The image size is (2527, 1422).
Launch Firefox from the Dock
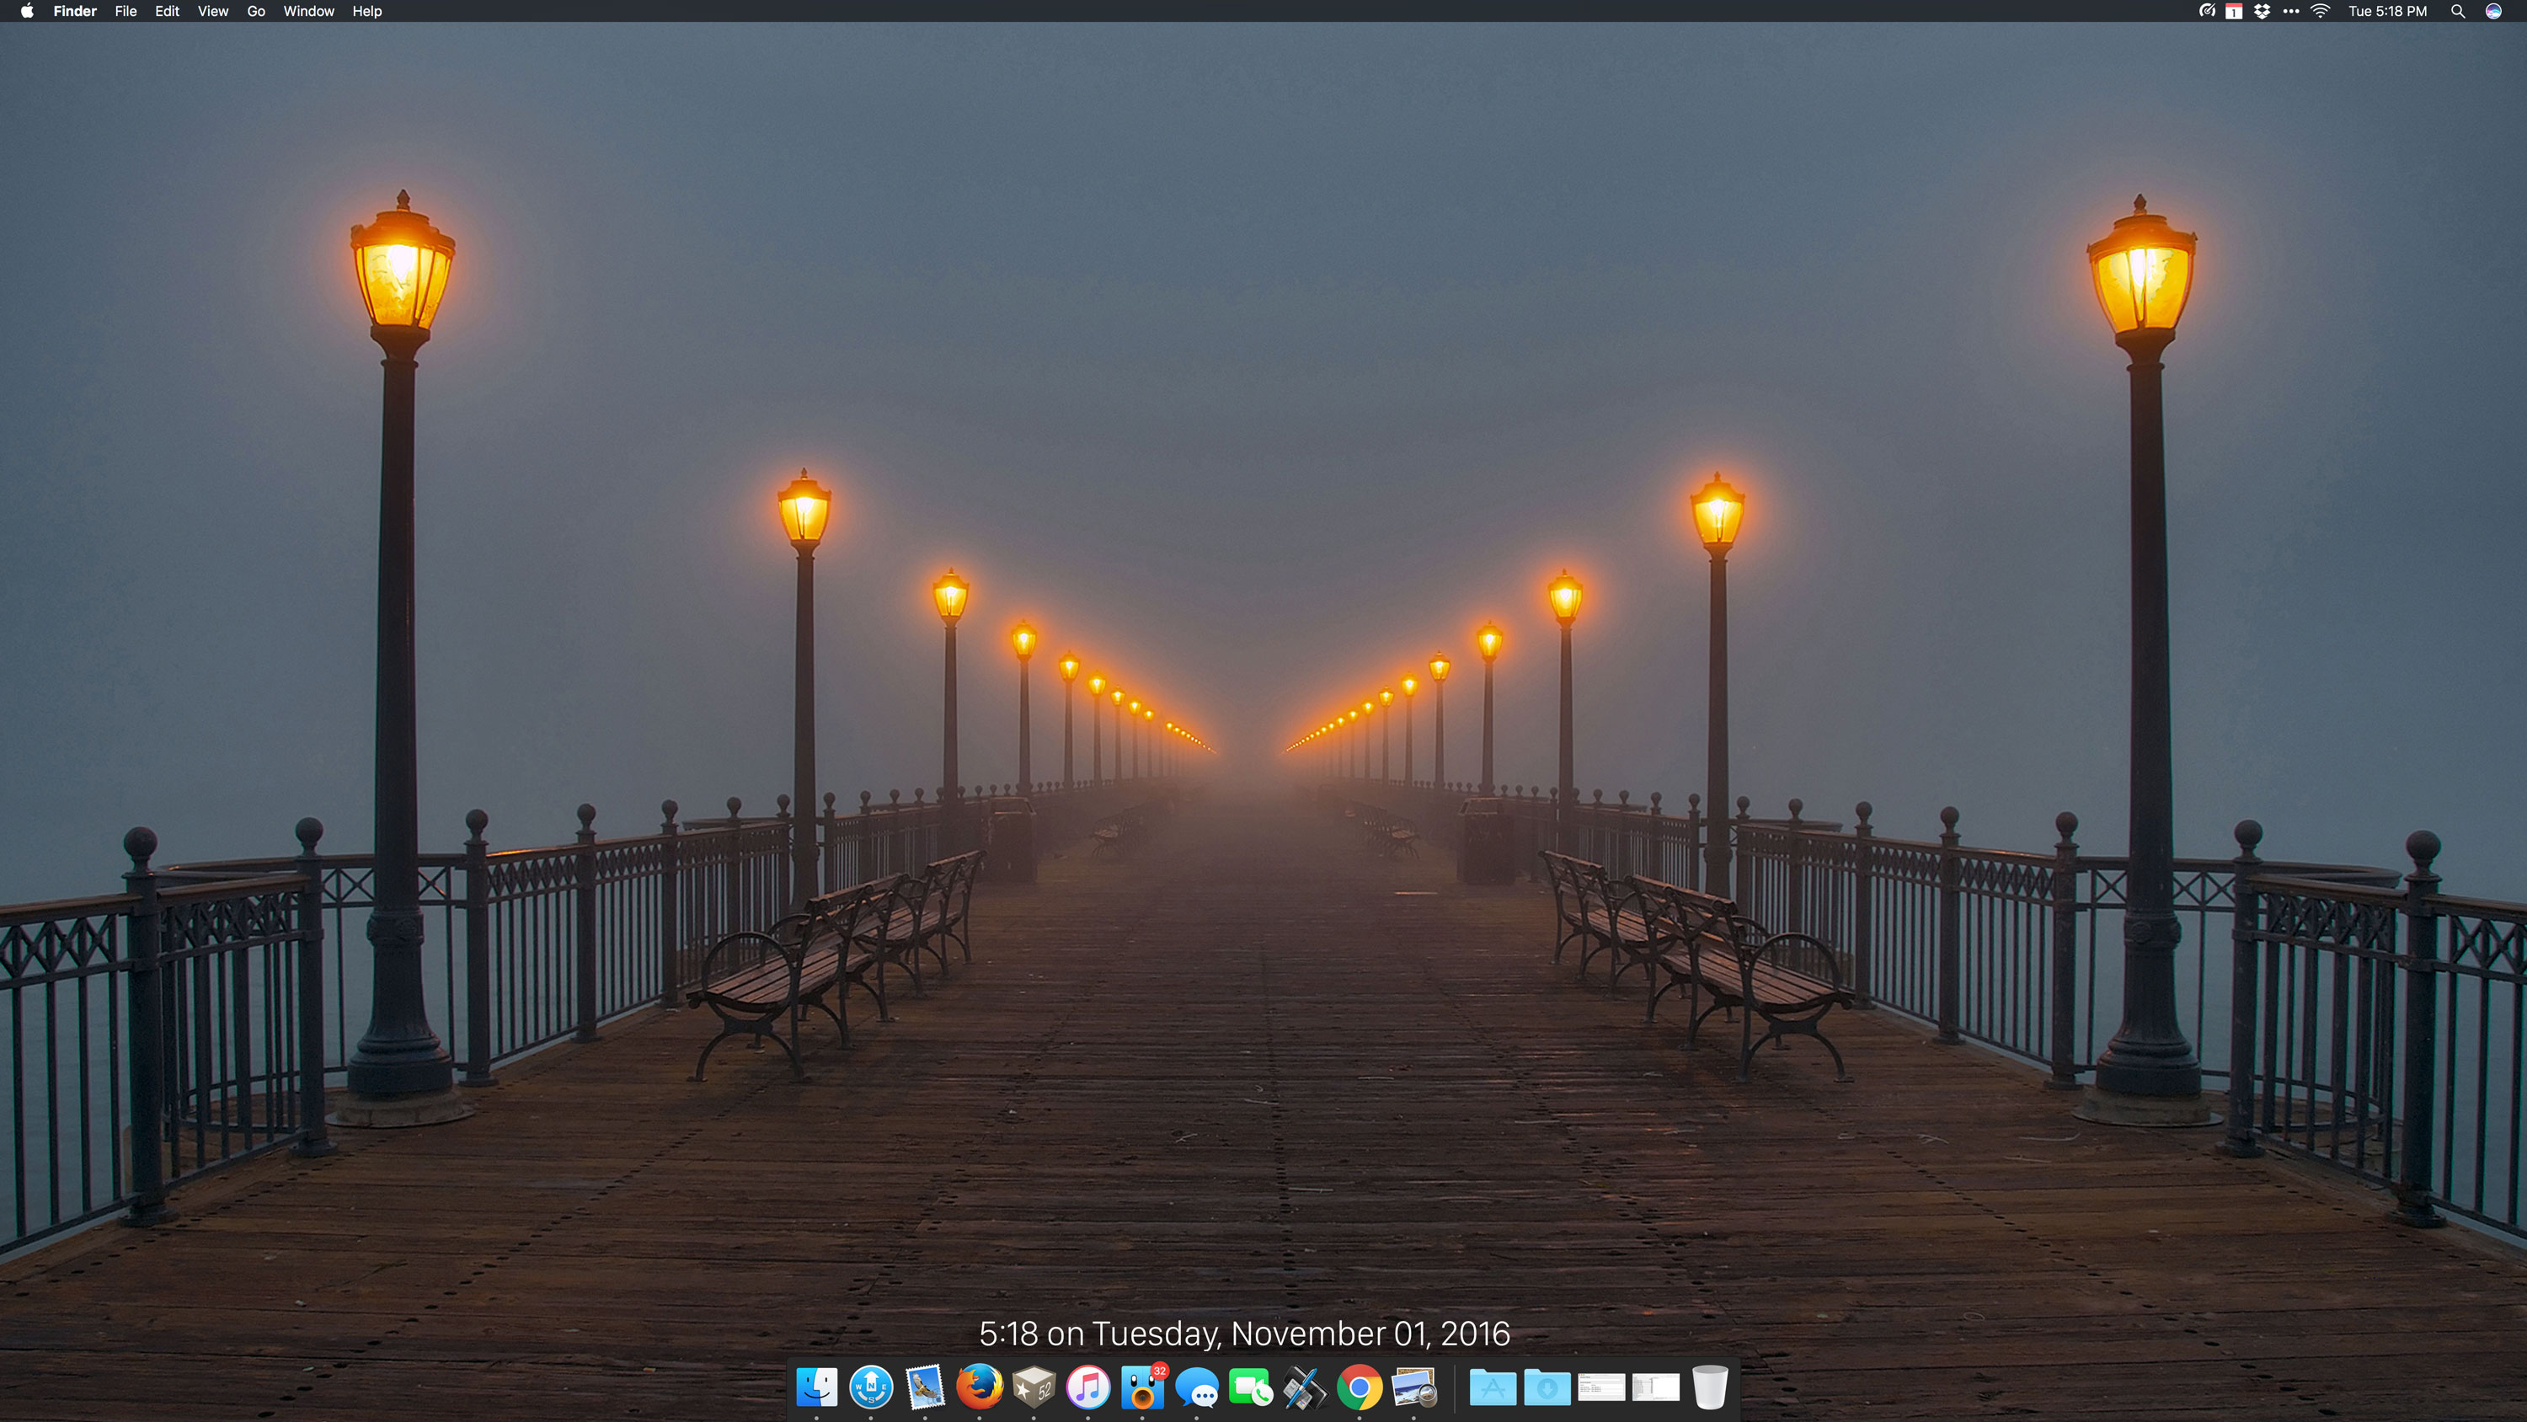979,1387
